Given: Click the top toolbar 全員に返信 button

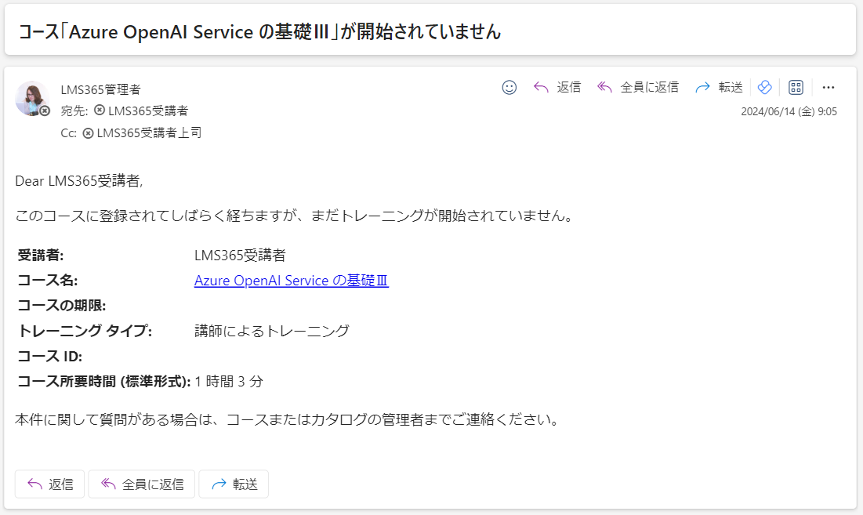Looking at the screenshot, I should pos(638,88).
